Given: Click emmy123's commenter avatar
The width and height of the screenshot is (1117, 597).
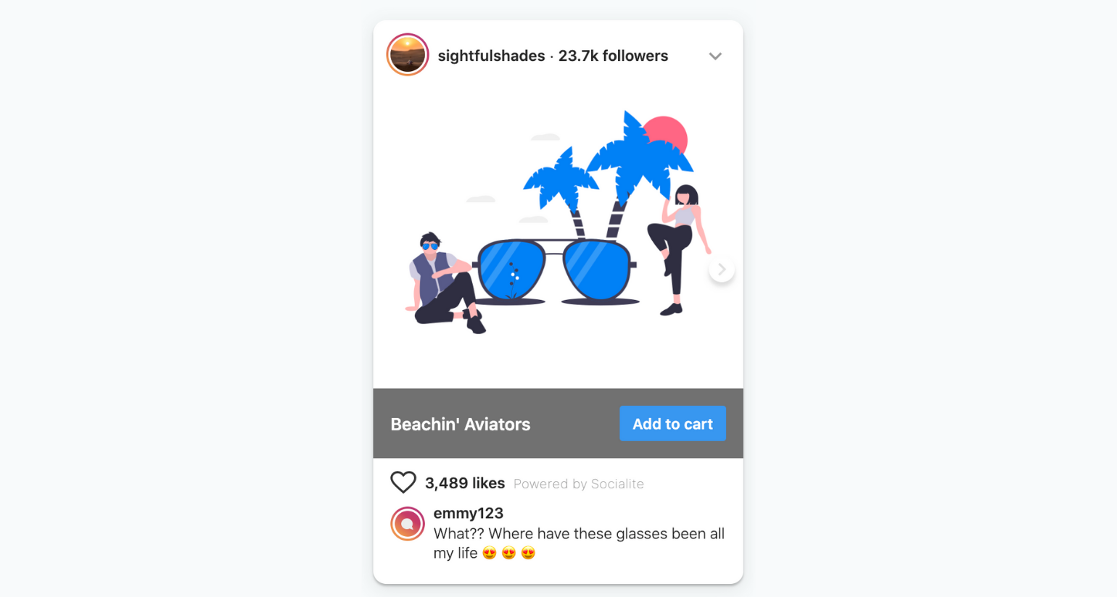Looking at the screenshot, I should [x=408, y=524].
